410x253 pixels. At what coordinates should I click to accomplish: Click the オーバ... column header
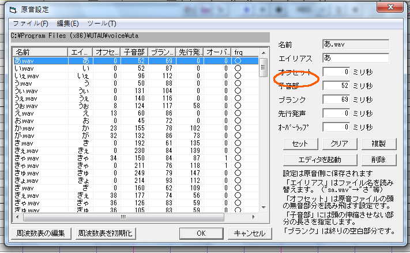[217, 52]
